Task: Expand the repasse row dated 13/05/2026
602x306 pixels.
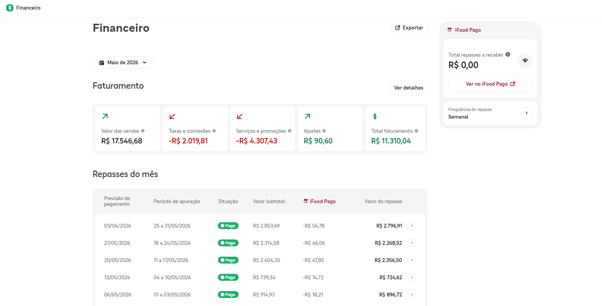Action: (412, 277)
